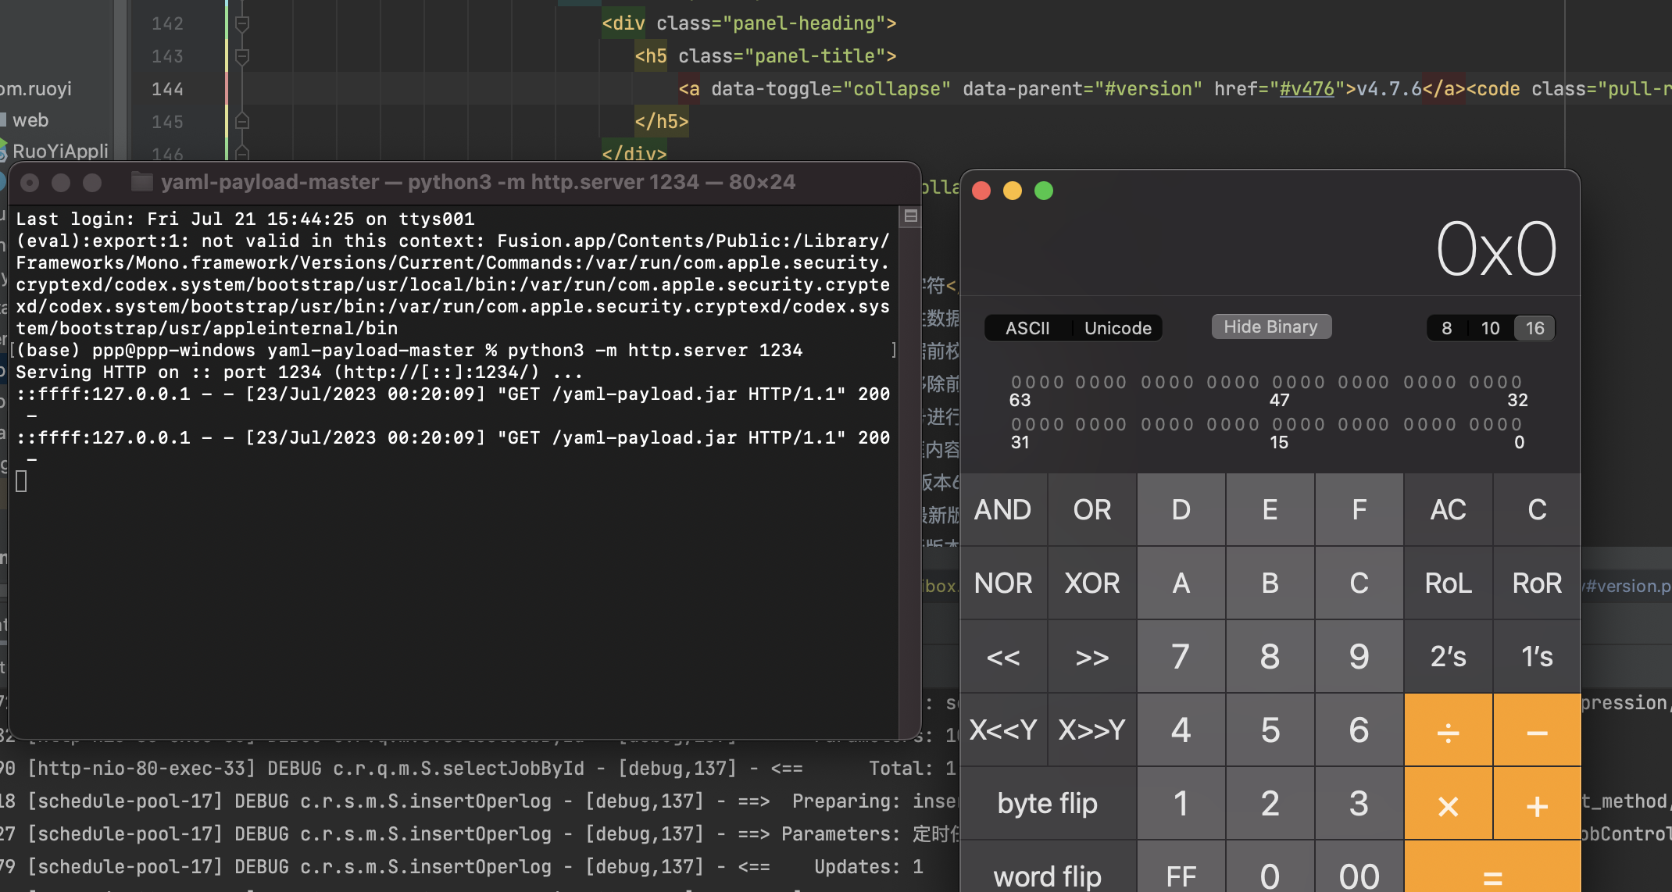Screen dimensions: 1672x892
Task: Click the byte flip key
Action: pos(1048,804)
